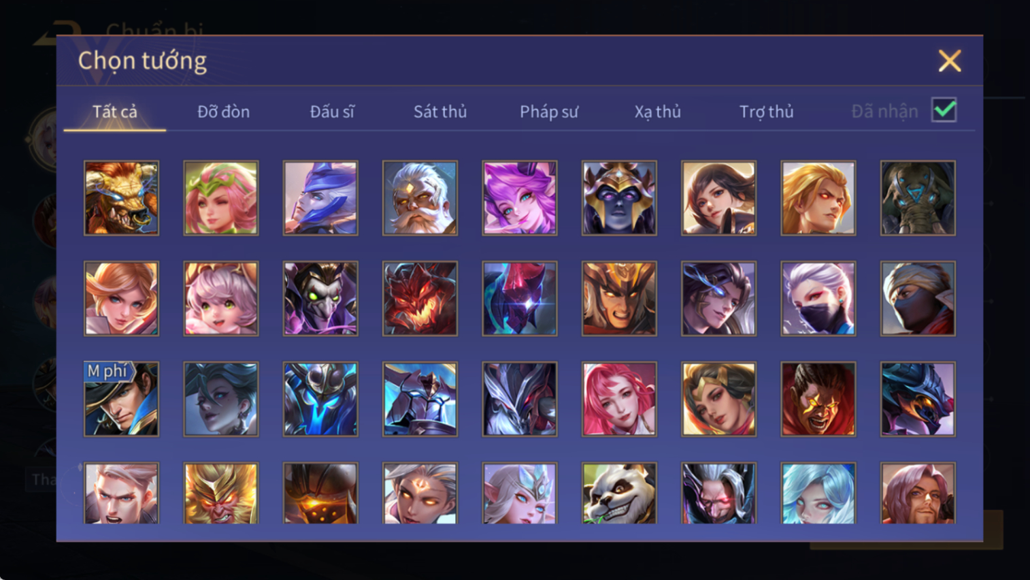The height and width of the screenshot is (580, 1030).
Task: Select the golden lion beast hero portrait
Action: point(121,198)
